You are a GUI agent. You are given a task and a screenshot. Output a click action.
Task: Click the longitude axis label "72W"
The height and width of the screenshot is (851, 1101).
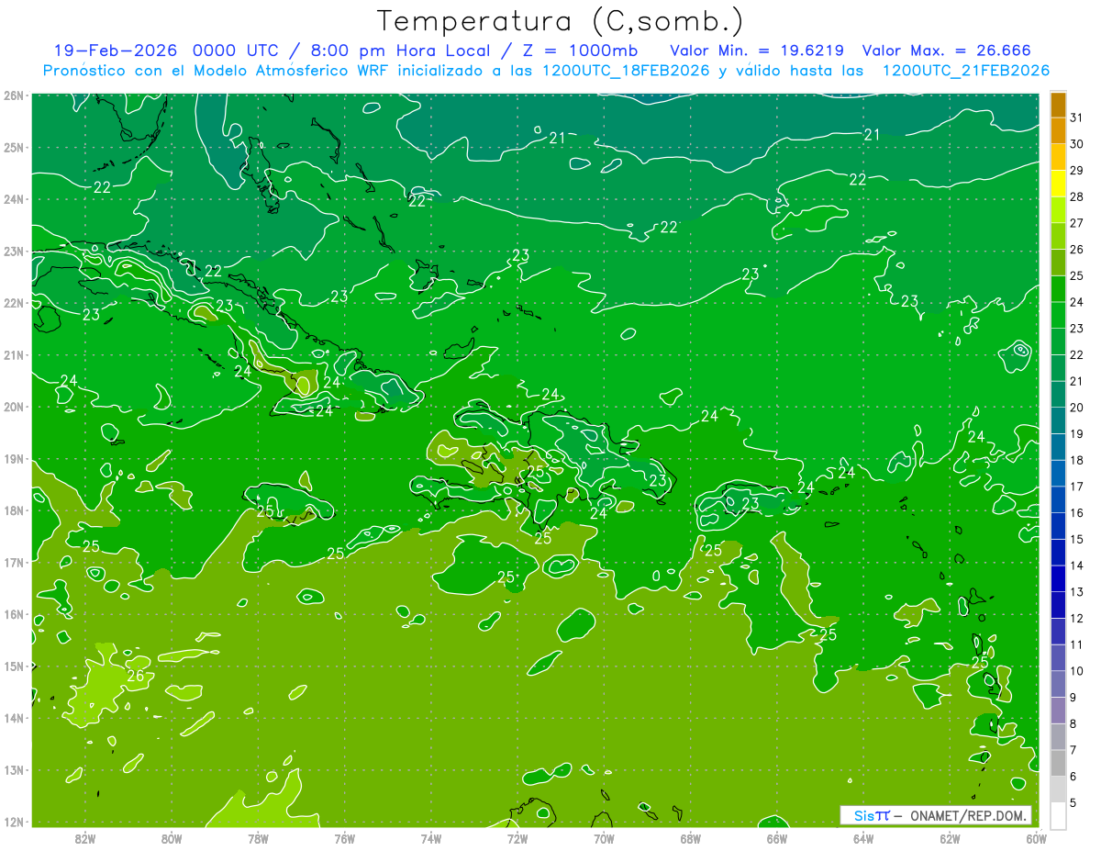pos(517,838)
